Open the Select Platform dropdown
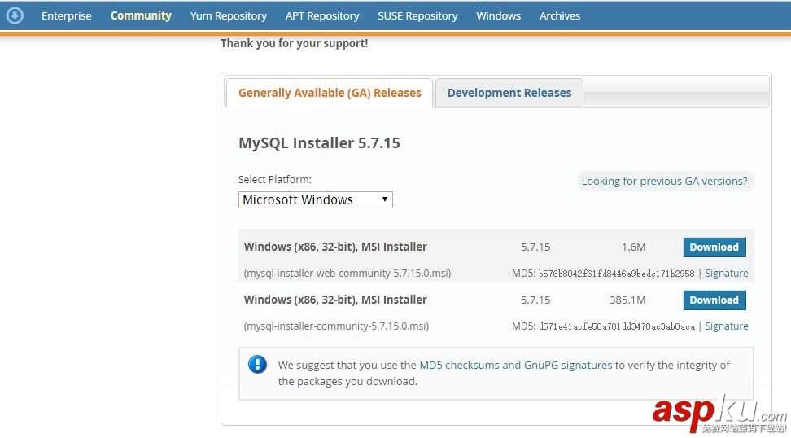 [x=316, y=199]
